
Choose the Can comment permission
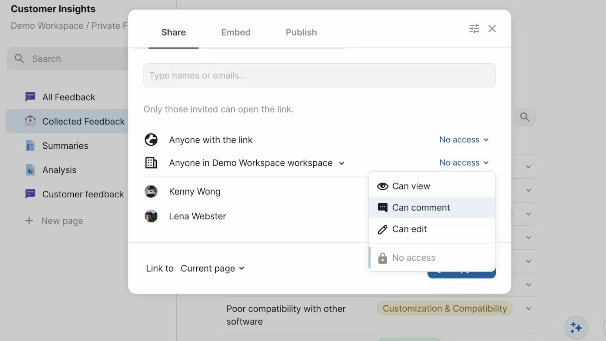click(421, 208)
